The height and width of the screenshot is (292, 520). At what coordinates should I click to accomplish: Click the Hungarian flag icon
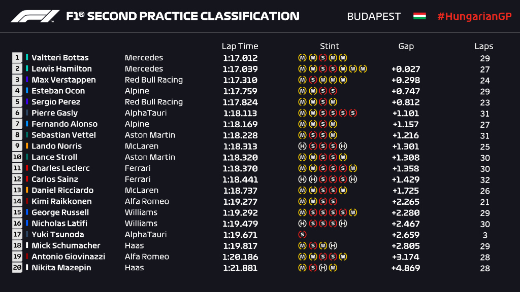pyautogui.click(x=419, y=16)
